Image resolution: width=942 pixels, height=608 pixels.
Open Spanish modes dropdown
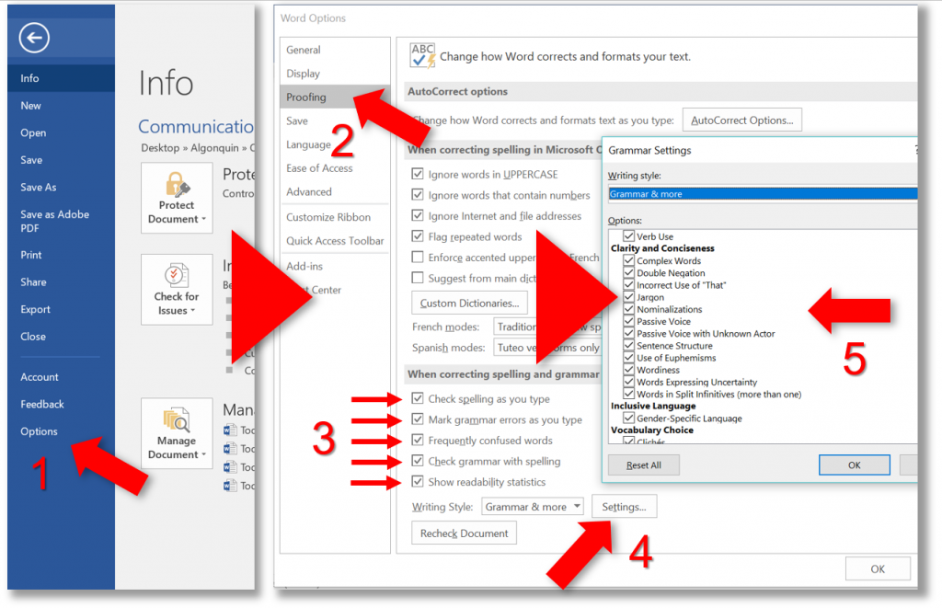[x=546, y=348]
